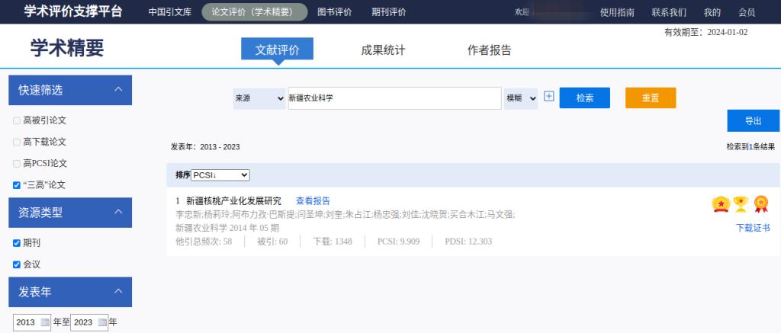
Task: Enable the 高被引论文 checkbox
Action: click(x=17, y=120)
